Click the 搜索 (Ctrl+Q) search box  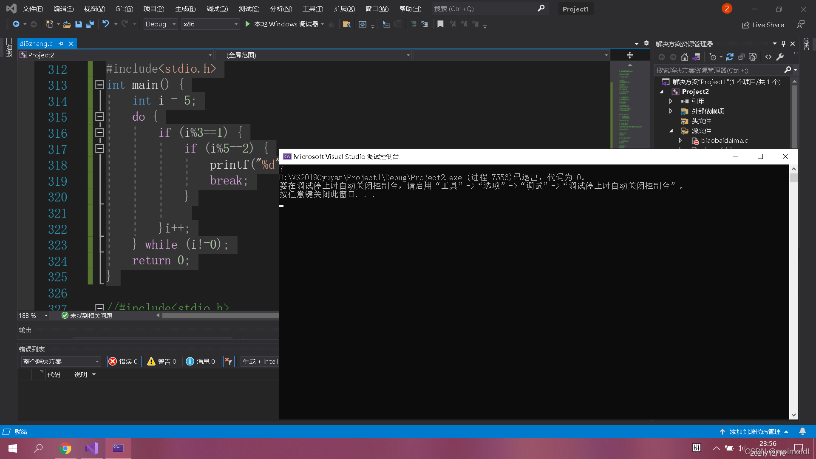(490, 8)
